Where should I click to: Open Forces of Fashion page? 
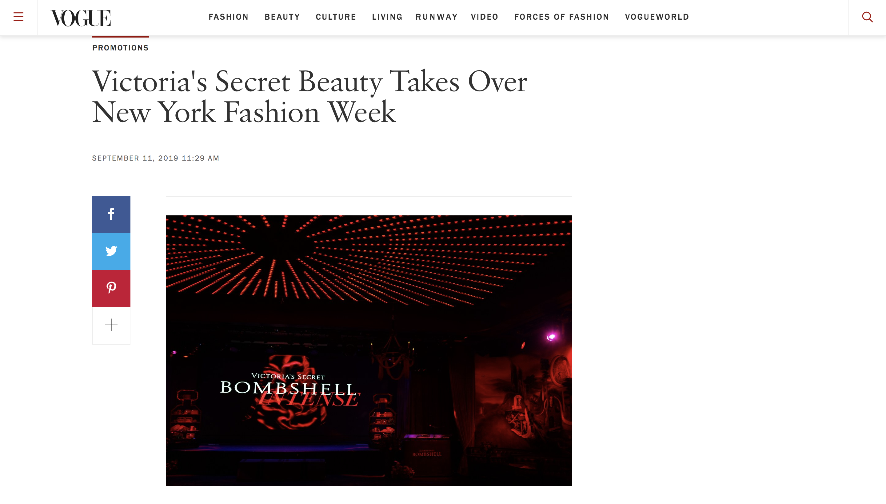point(561,17)
